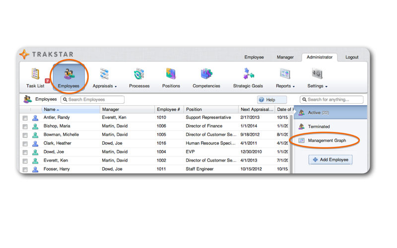Open the Task List icon
Screen dimensions: 397x248
tap(35, 73)
